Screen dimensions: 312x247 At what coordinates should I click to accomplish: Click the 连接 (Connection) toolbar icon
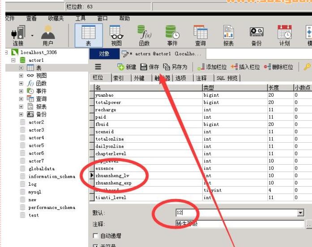coord(18,34)
